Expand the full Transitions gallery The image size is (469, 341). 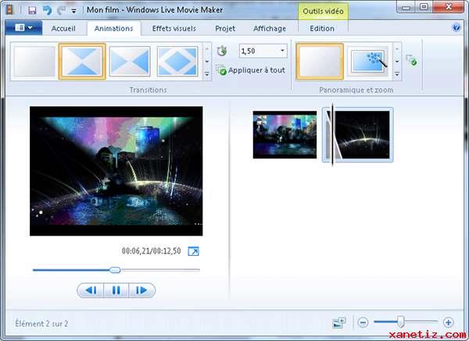point(206,74)
